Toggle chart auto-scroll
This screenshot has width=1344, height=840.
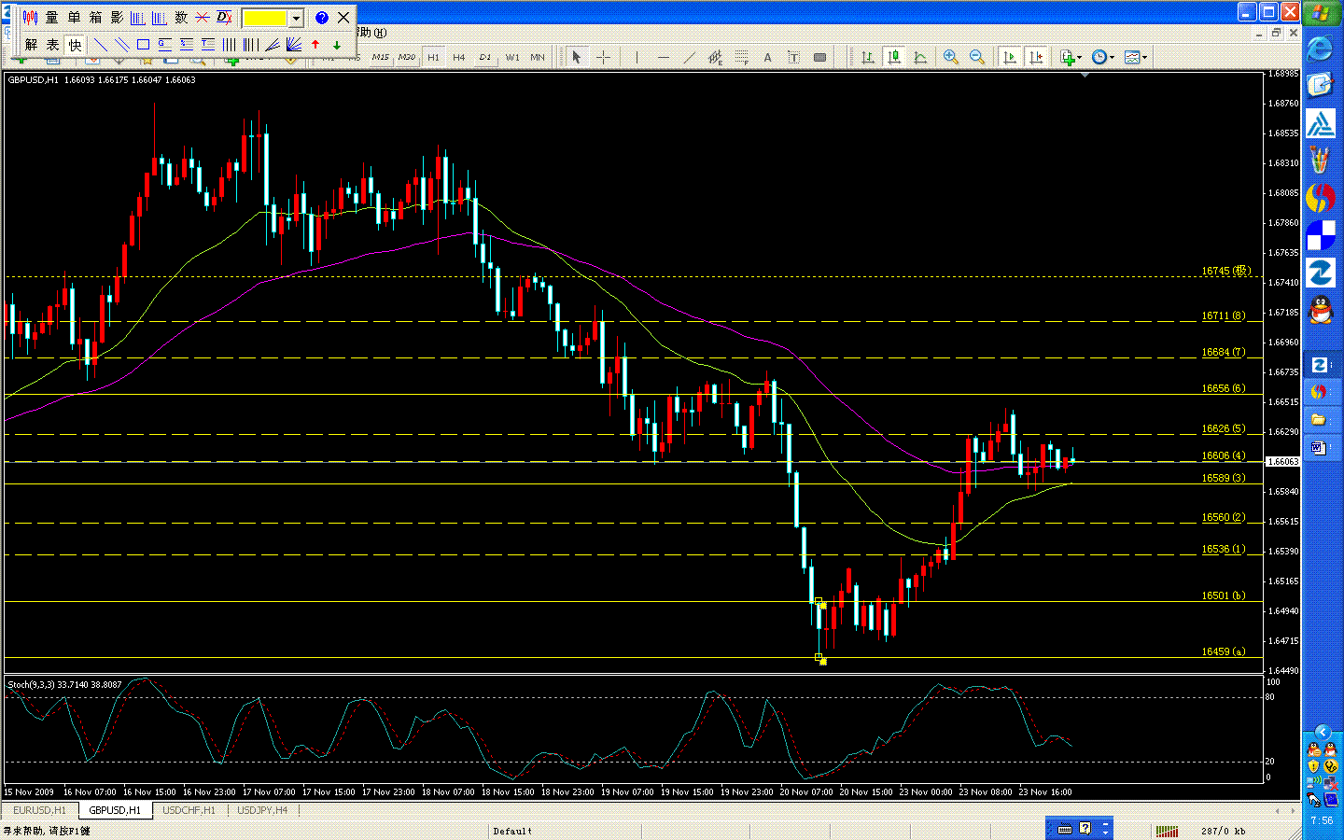(1010, 58)
